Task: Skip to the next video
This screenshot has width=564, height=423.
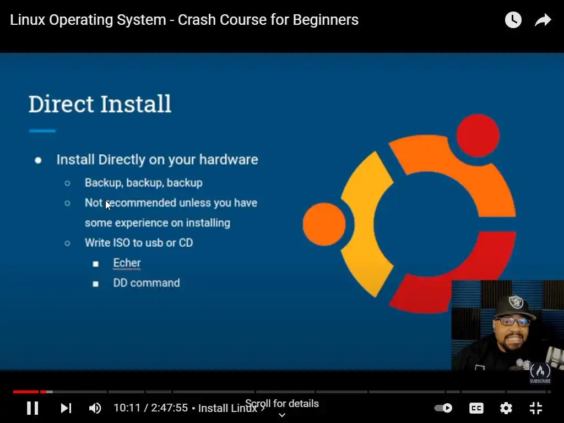Action: [66, 408]
